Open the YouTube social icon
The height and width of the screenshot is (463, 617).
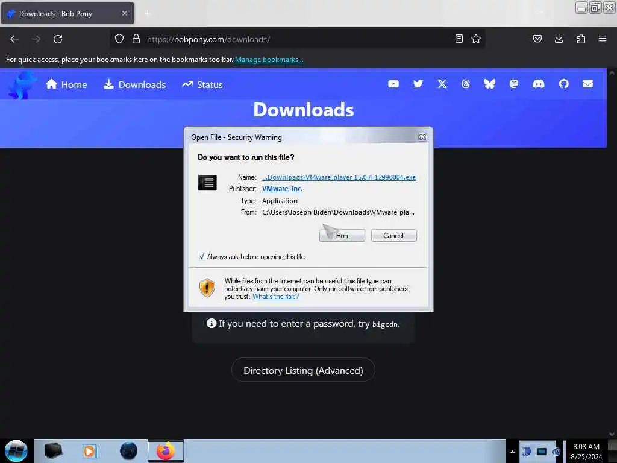tap(393, 84)
